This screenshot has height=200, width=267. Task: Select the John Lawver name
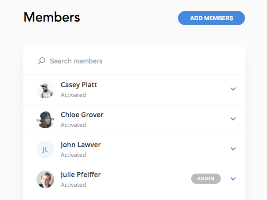tap(81, 145)
